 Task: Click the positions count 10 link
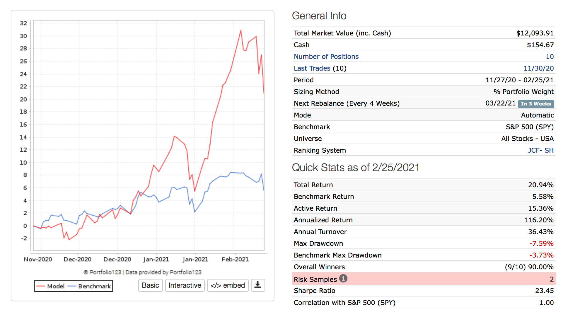point(550,57)
